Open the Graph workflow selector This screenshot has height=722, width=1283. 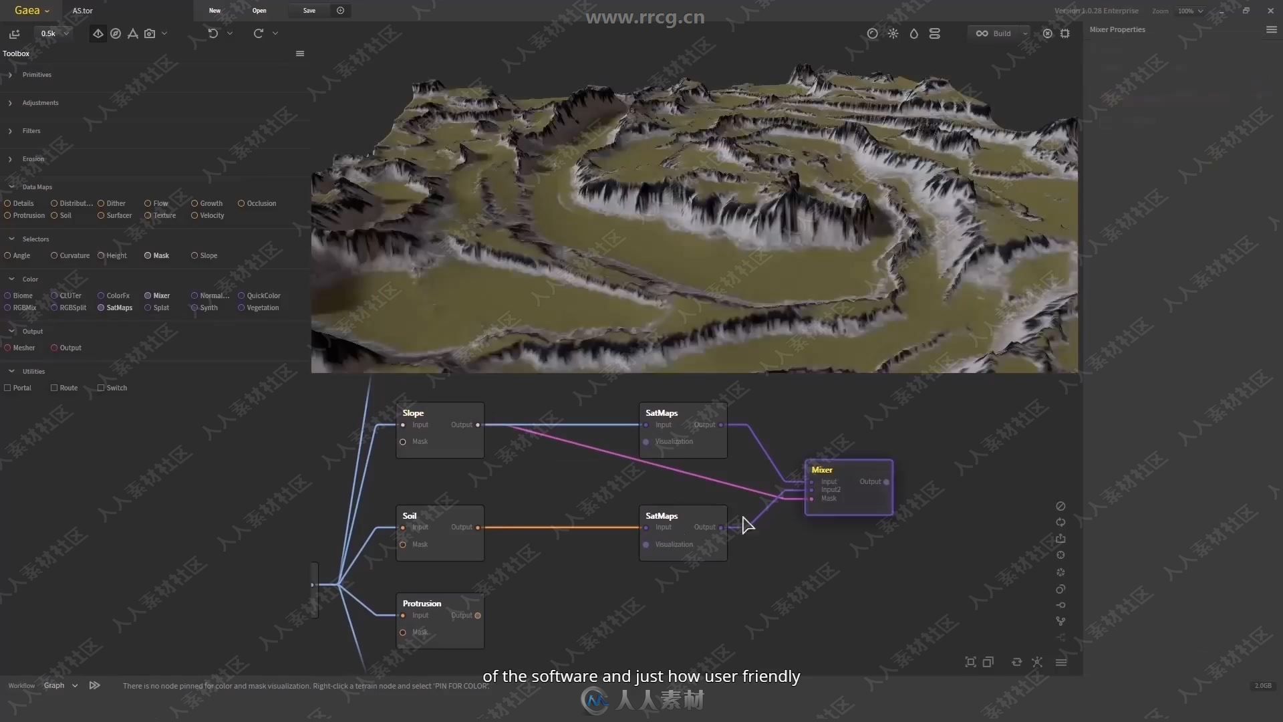pos(61,685)
